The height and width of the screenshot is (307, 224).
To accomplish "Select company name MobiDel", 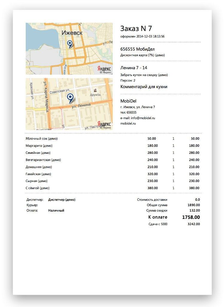I will pos(128,101).
